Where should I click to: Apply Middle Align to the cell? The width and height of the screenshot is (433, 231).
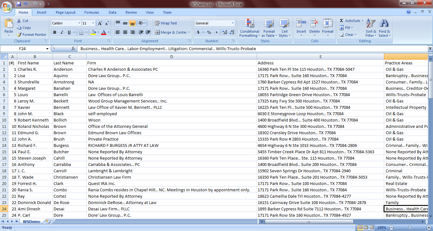click(125, 23)
